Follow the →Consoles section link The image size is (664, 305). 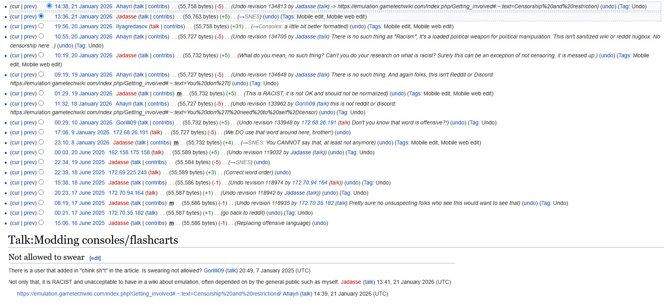tap(267, 26)
